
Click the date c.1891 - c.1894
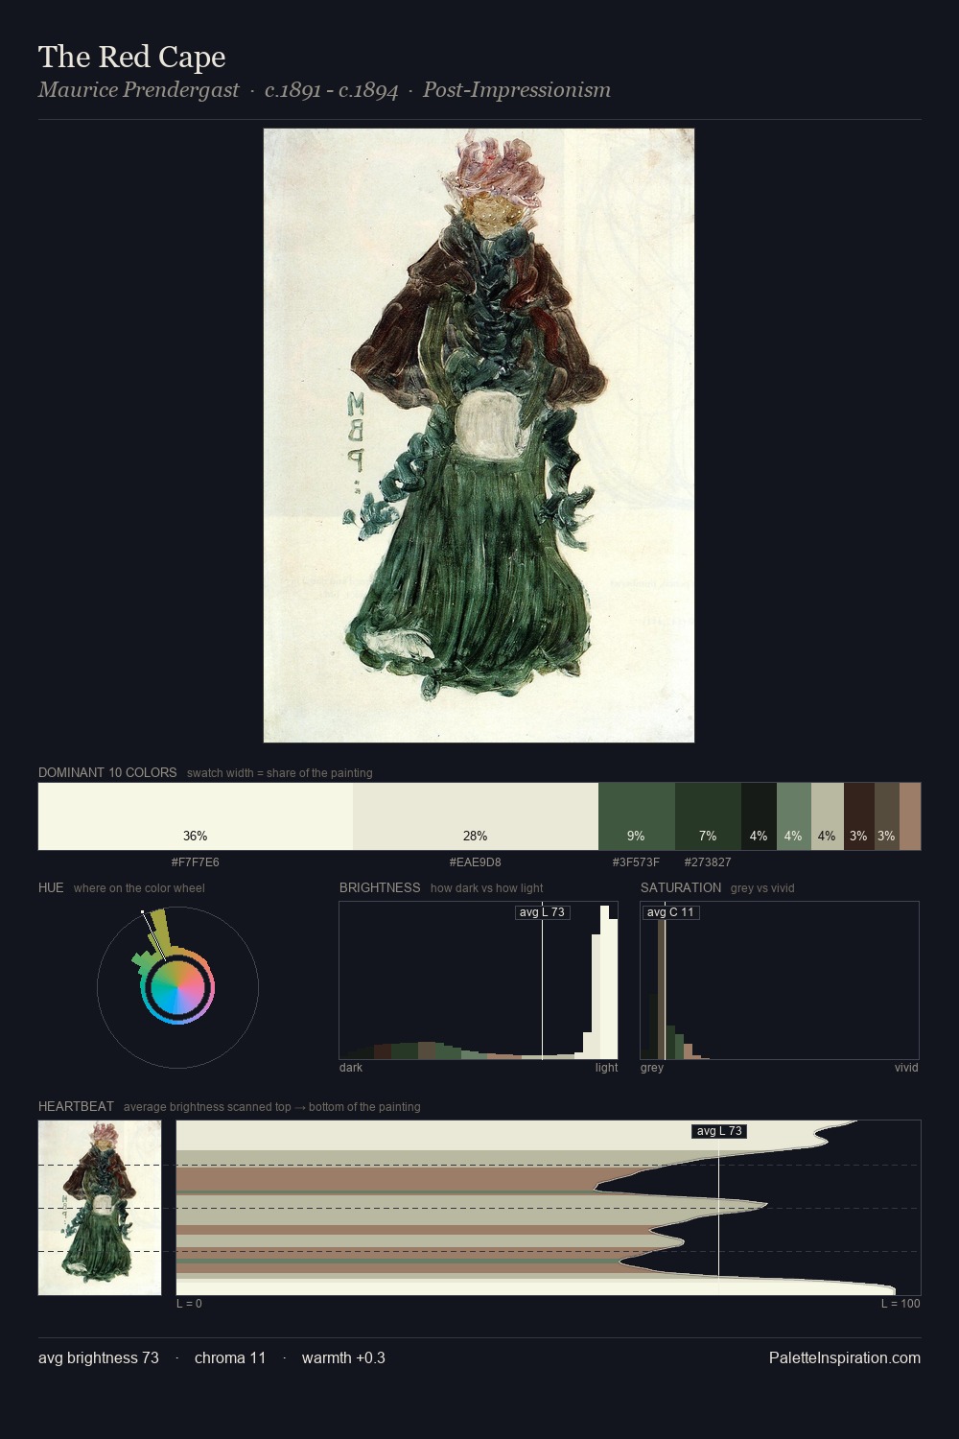[x=332, y=90]
